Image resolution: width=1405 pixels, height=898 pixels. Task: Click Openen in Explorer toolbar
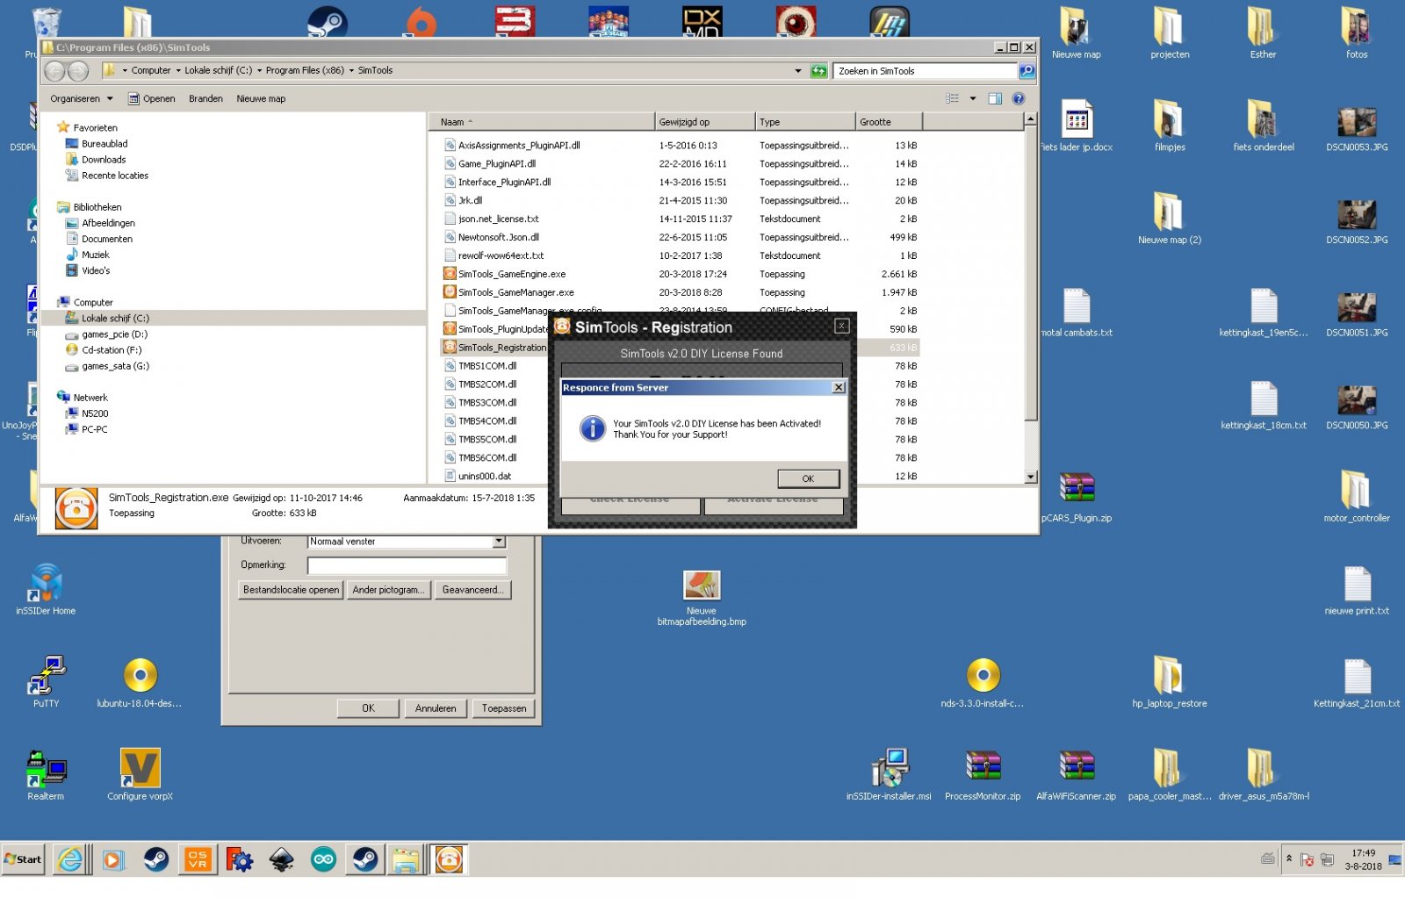[152, 98]
